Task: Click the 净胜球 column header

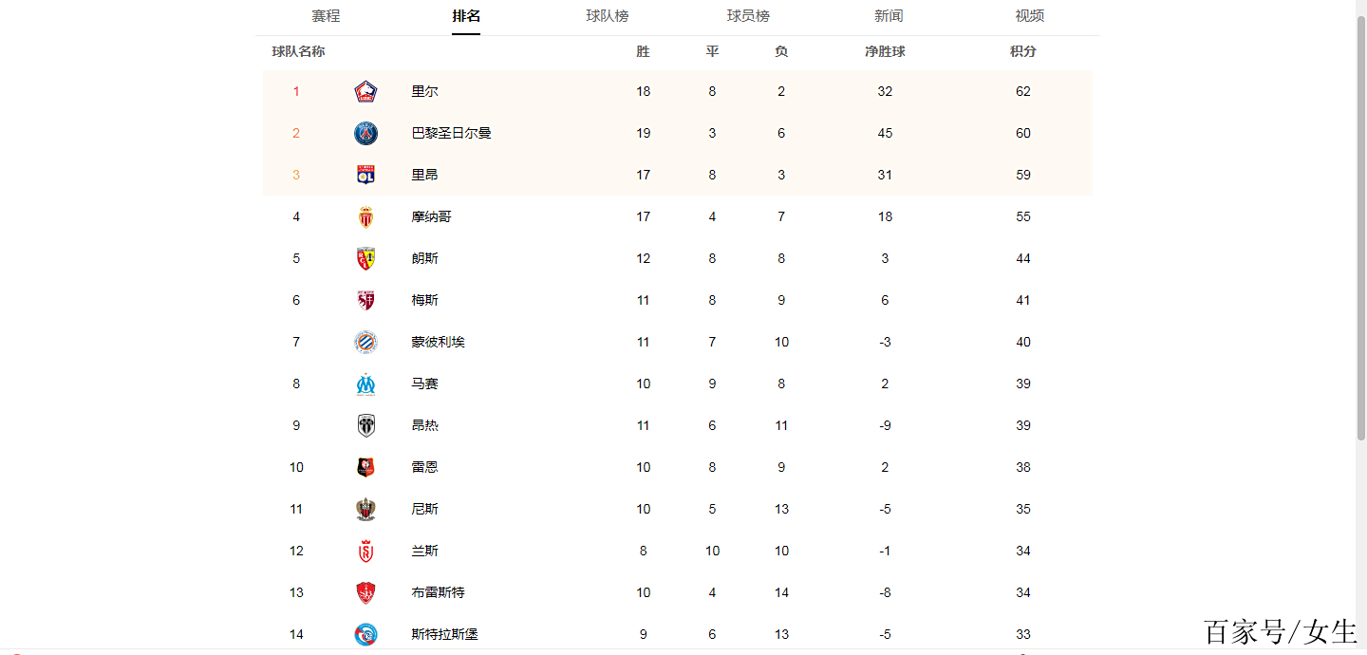Action: click(x=885, y=51)
